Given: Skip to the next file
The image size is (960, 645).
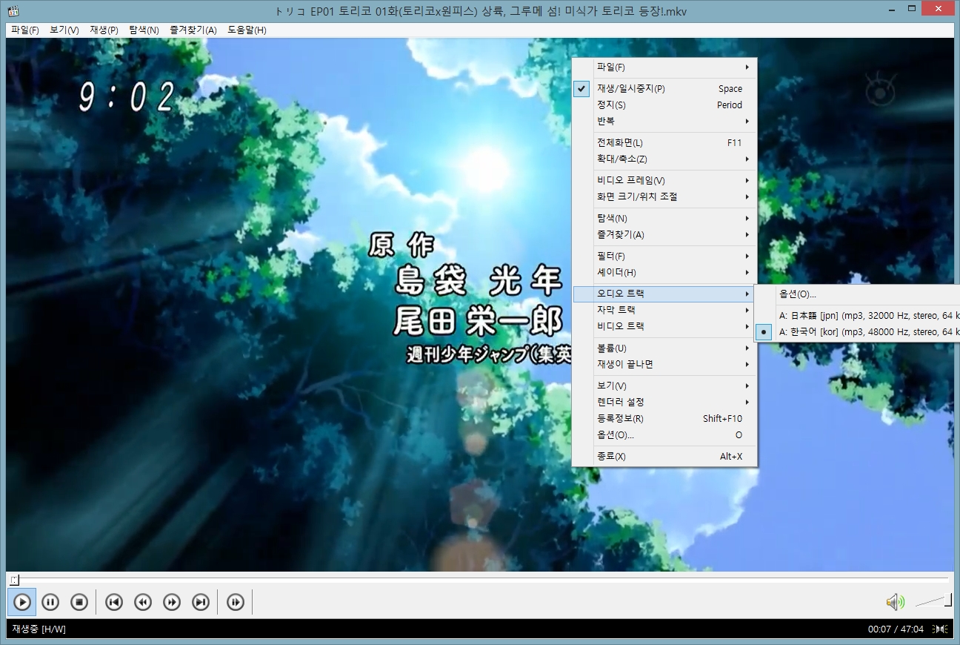Looking at the screenshot, I should point(201,602).
